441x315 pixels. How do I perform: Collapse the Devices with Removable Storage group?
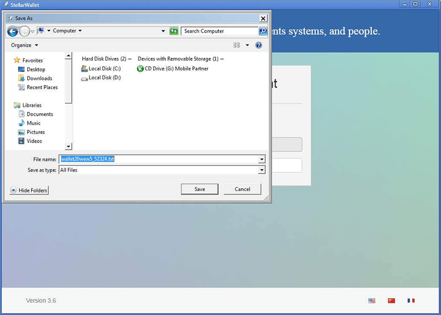pos(222,59)
